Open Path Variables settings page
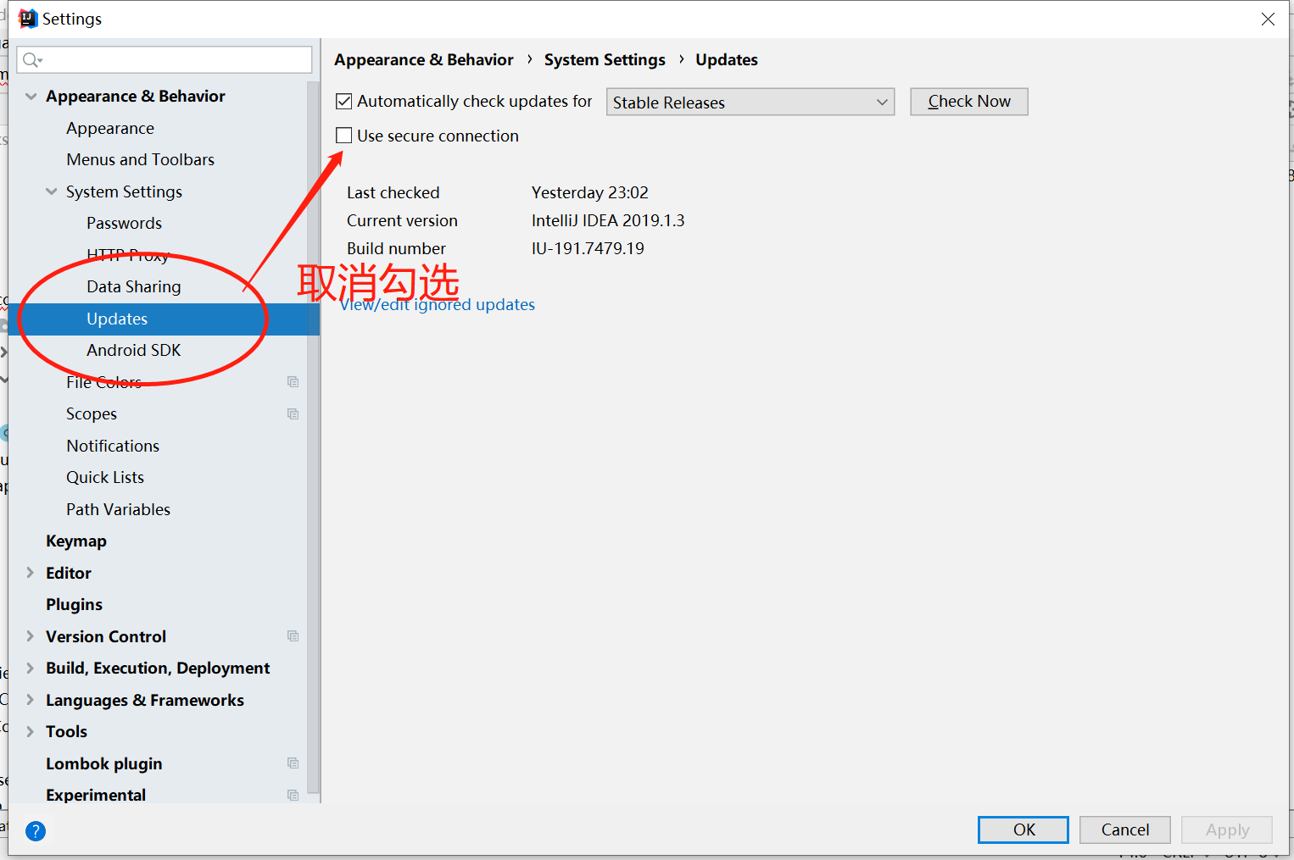This screenshot has height=860, width=1294. (x=119, y=510)
